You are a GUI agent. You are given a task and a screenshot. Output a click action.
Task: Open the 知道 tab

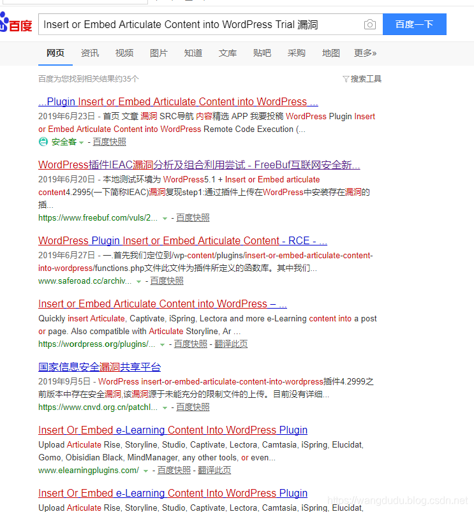point(193,53)
